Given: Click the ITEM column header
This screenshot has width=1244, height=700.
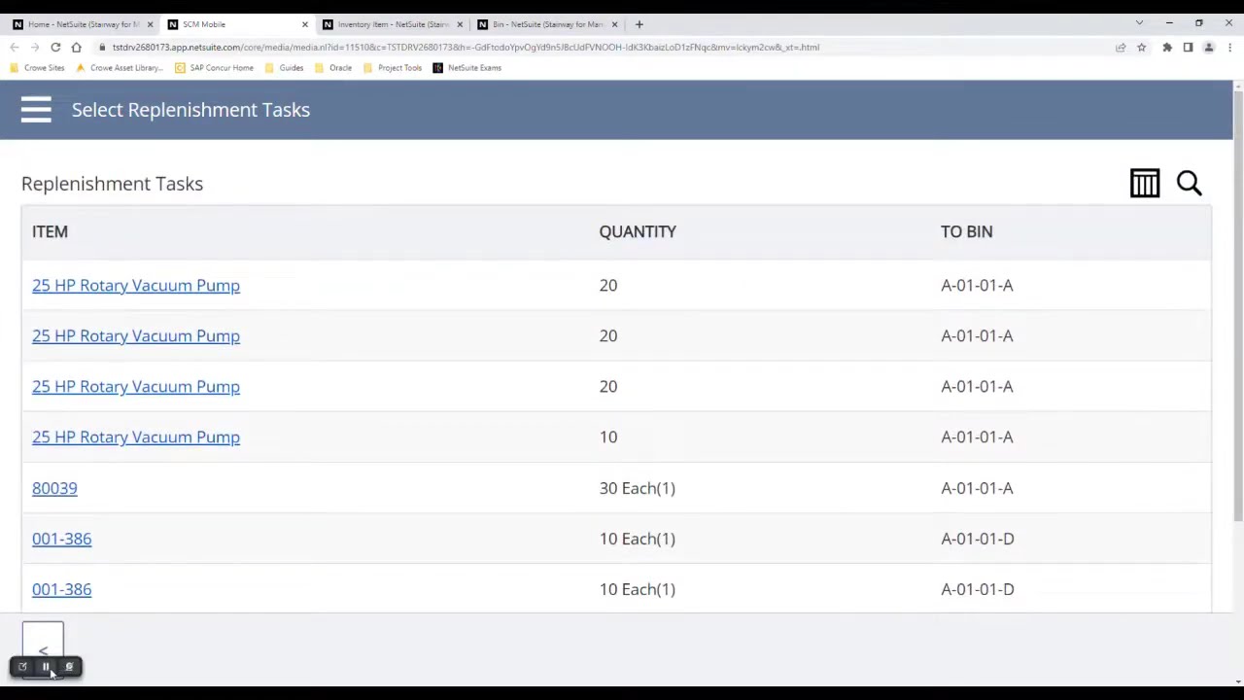Looking at the screenshot, I should click(x=50, y=231).
